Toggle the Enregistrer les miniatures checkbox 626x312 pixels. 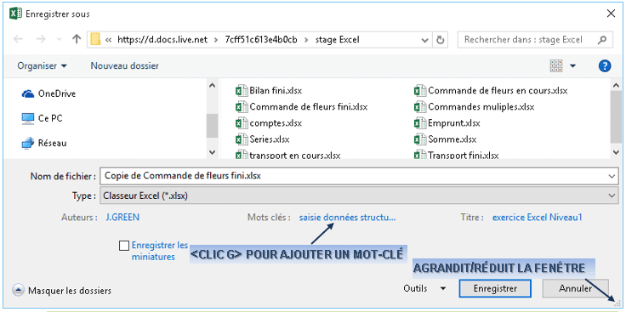[x=124, y=246]
